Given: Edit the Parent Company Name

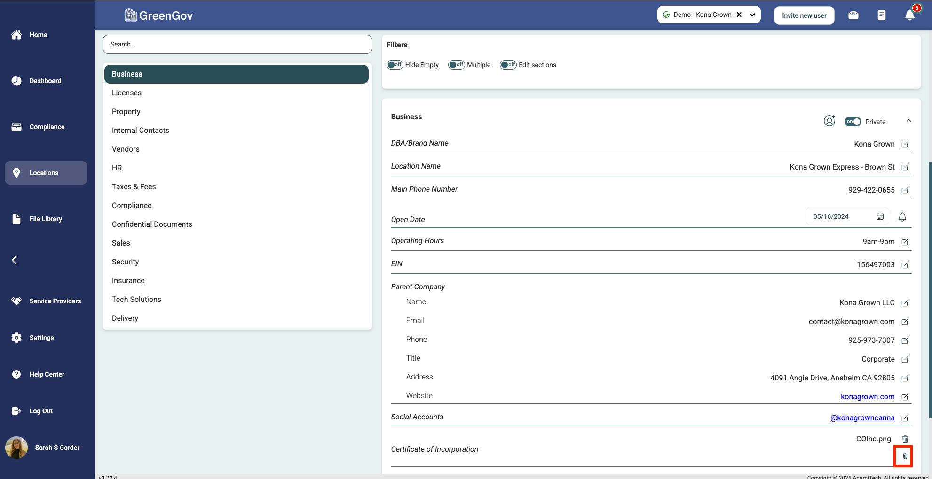Looking at the screenshot, I should point(905,303).
